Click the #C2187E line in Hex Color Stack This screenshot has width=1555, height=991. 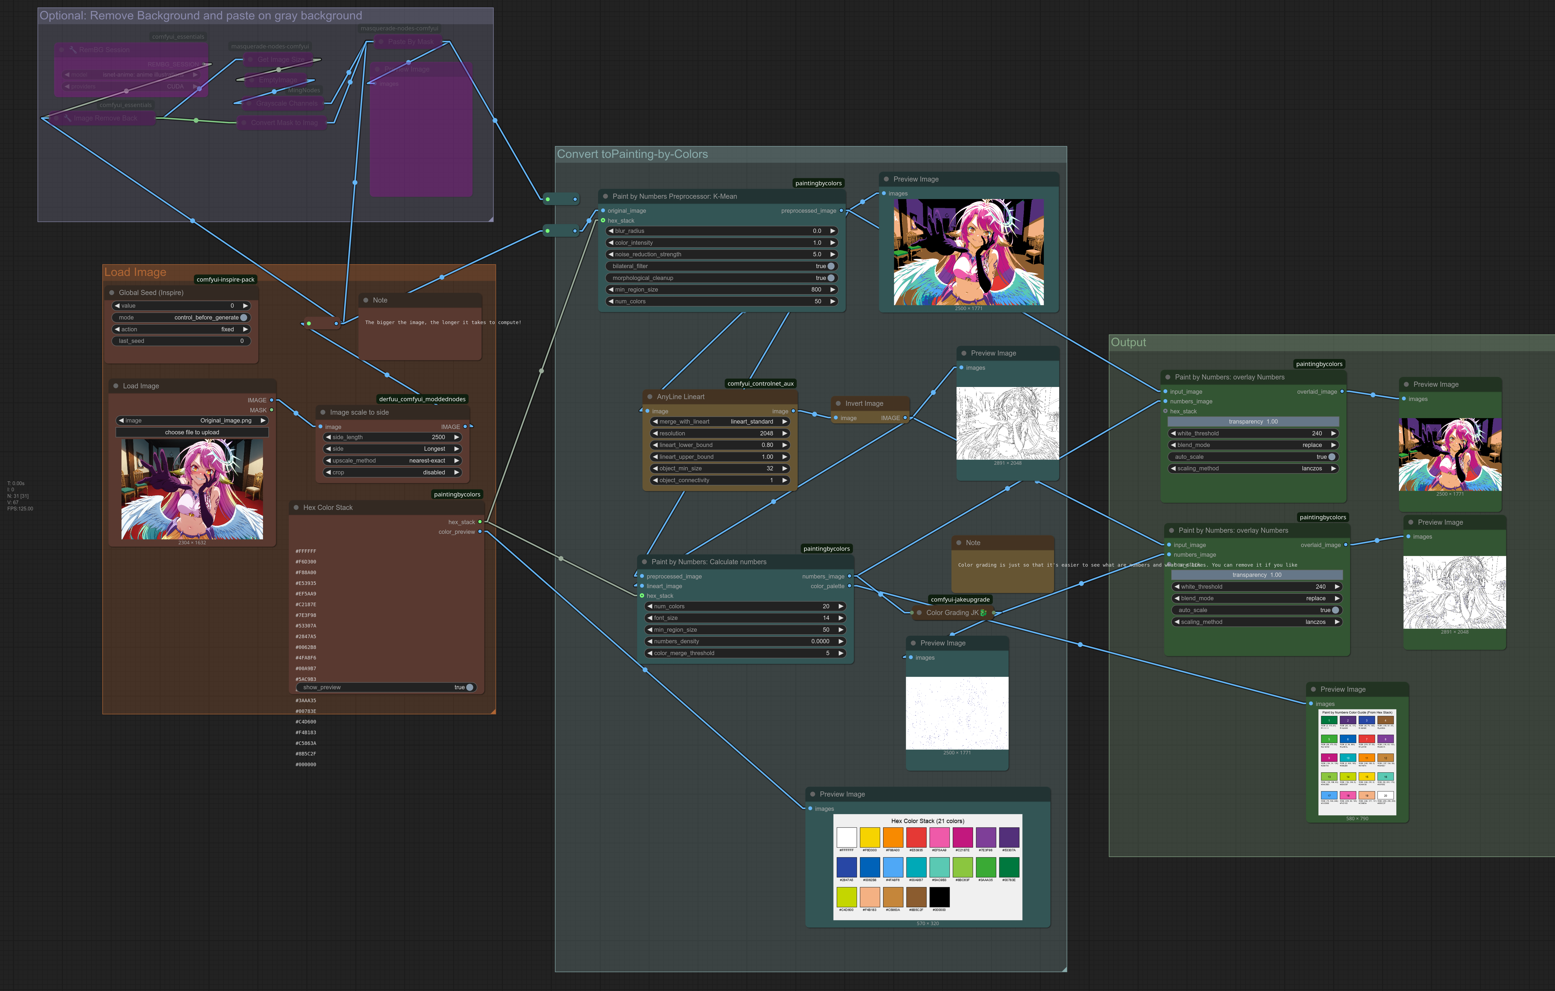(306, 604)
